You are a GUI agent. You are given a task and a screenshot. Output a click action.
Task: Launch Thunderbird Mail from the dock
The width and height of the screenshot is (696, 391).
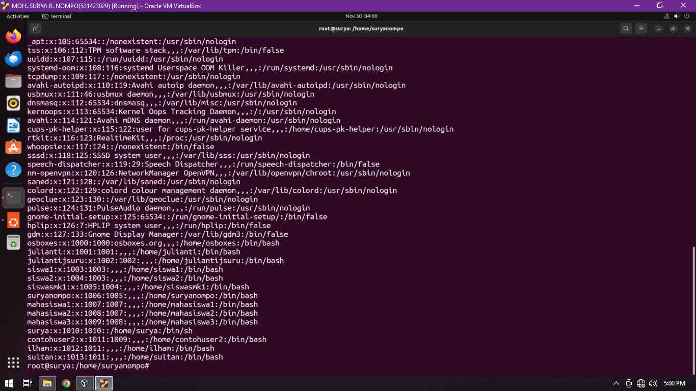point(13,59)
